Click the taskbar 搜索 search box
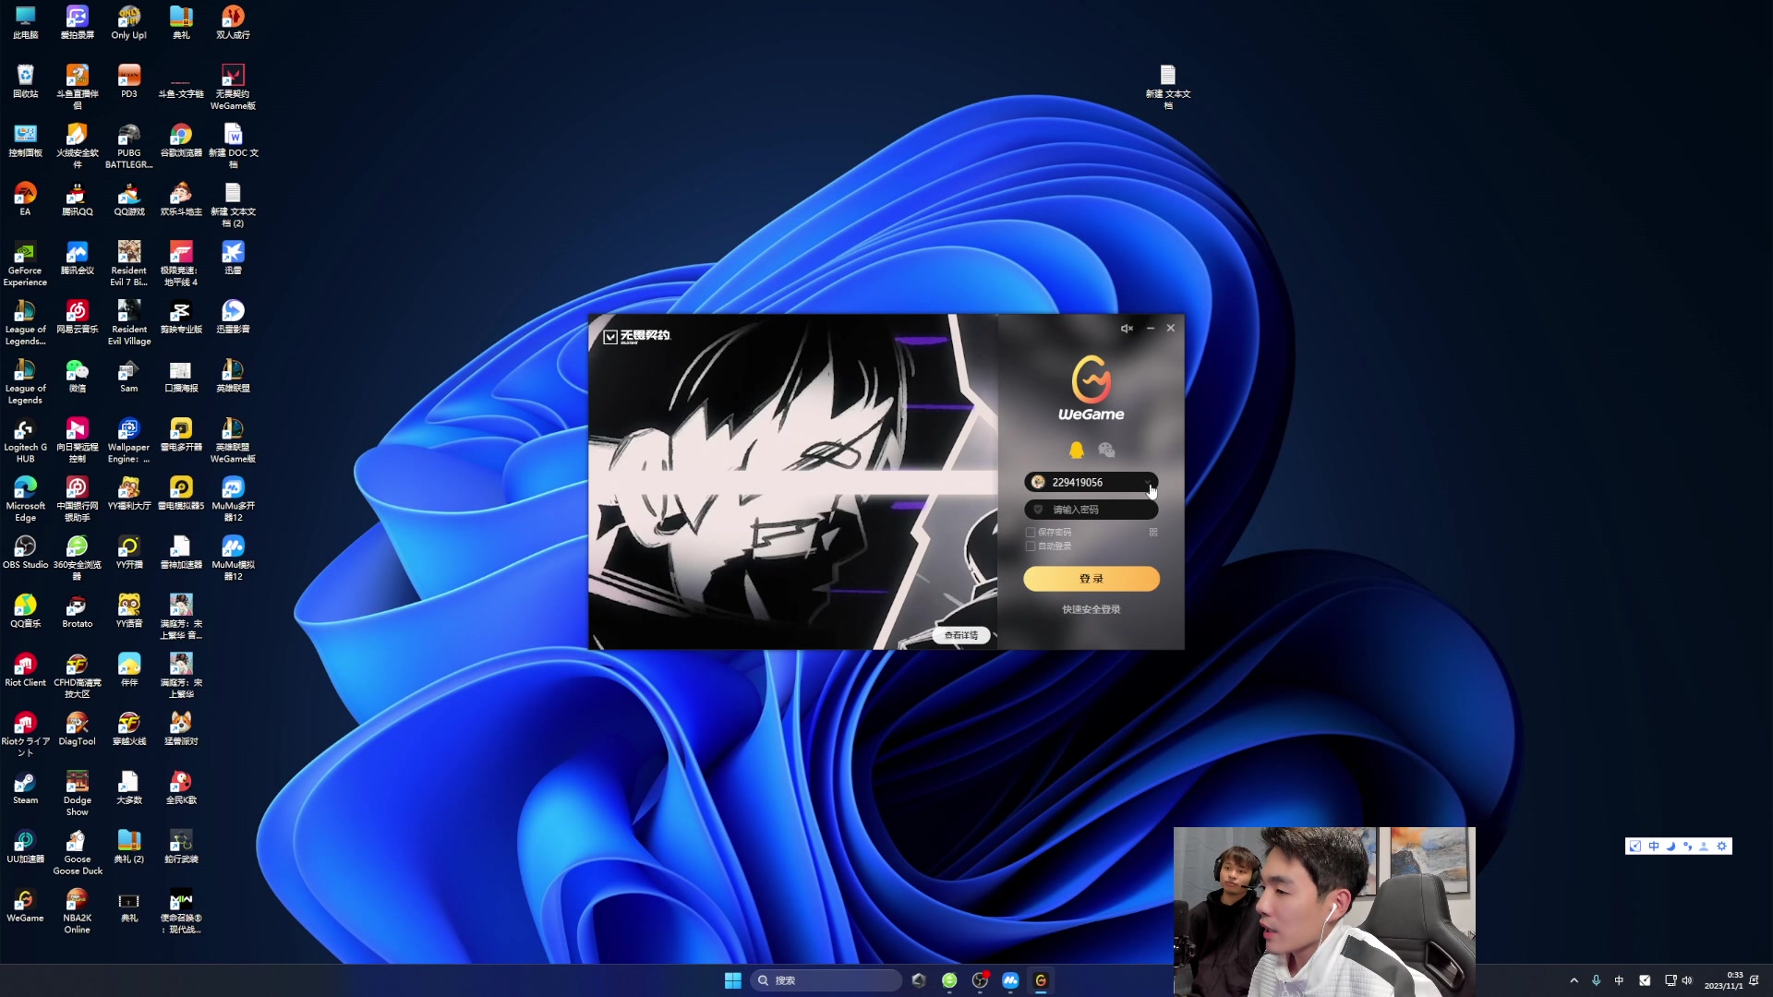This screenshot has width=1773, height=997. tap(826, 980)
